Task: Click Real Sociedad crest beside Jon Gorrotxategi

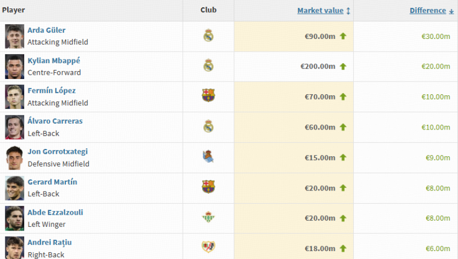Action: tap(208, 156)
